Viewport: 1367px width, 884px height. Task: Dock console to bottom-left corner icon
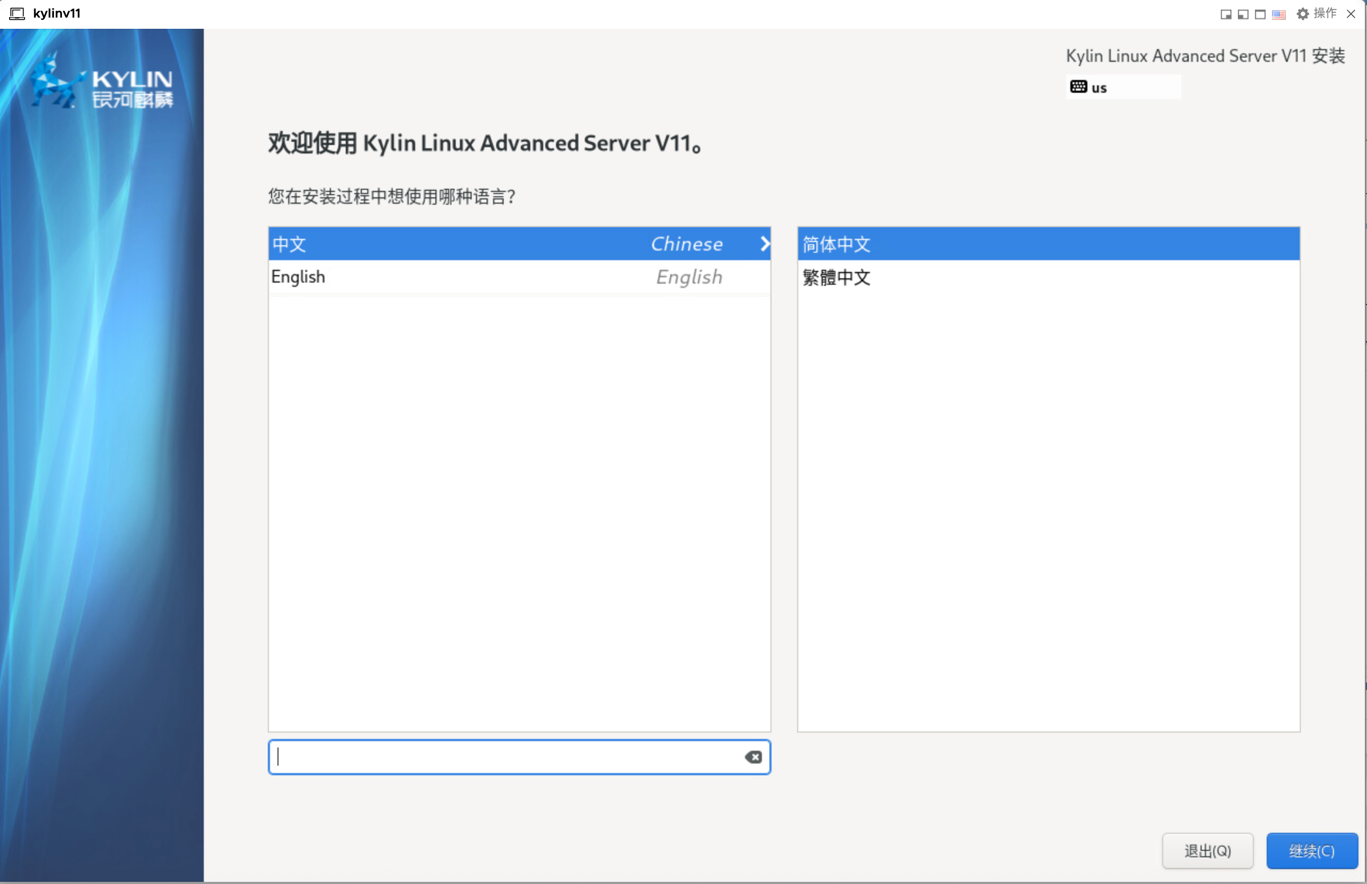click(1243, 14)
